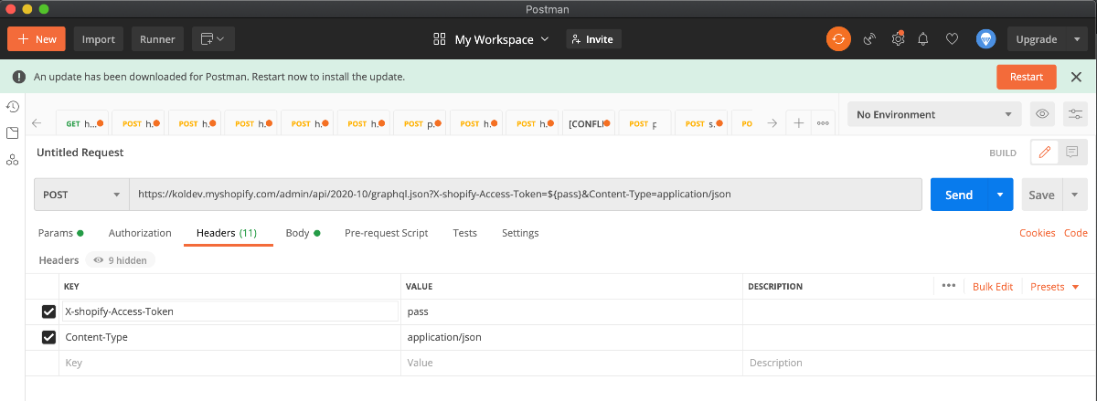
Task: Open the capture requests satellite icon
Action: point(869,39)
